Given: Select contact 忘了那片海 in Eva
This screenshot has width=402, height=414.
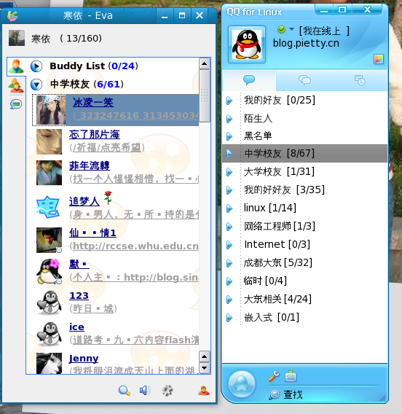Looking at the screenshot, I should 95,134.
